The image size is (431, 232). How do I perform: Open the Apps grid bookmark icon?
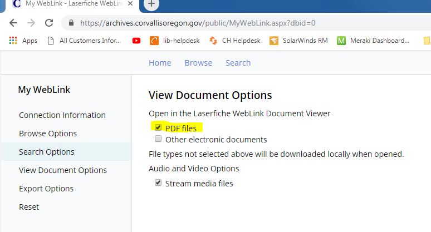[13, 41]
